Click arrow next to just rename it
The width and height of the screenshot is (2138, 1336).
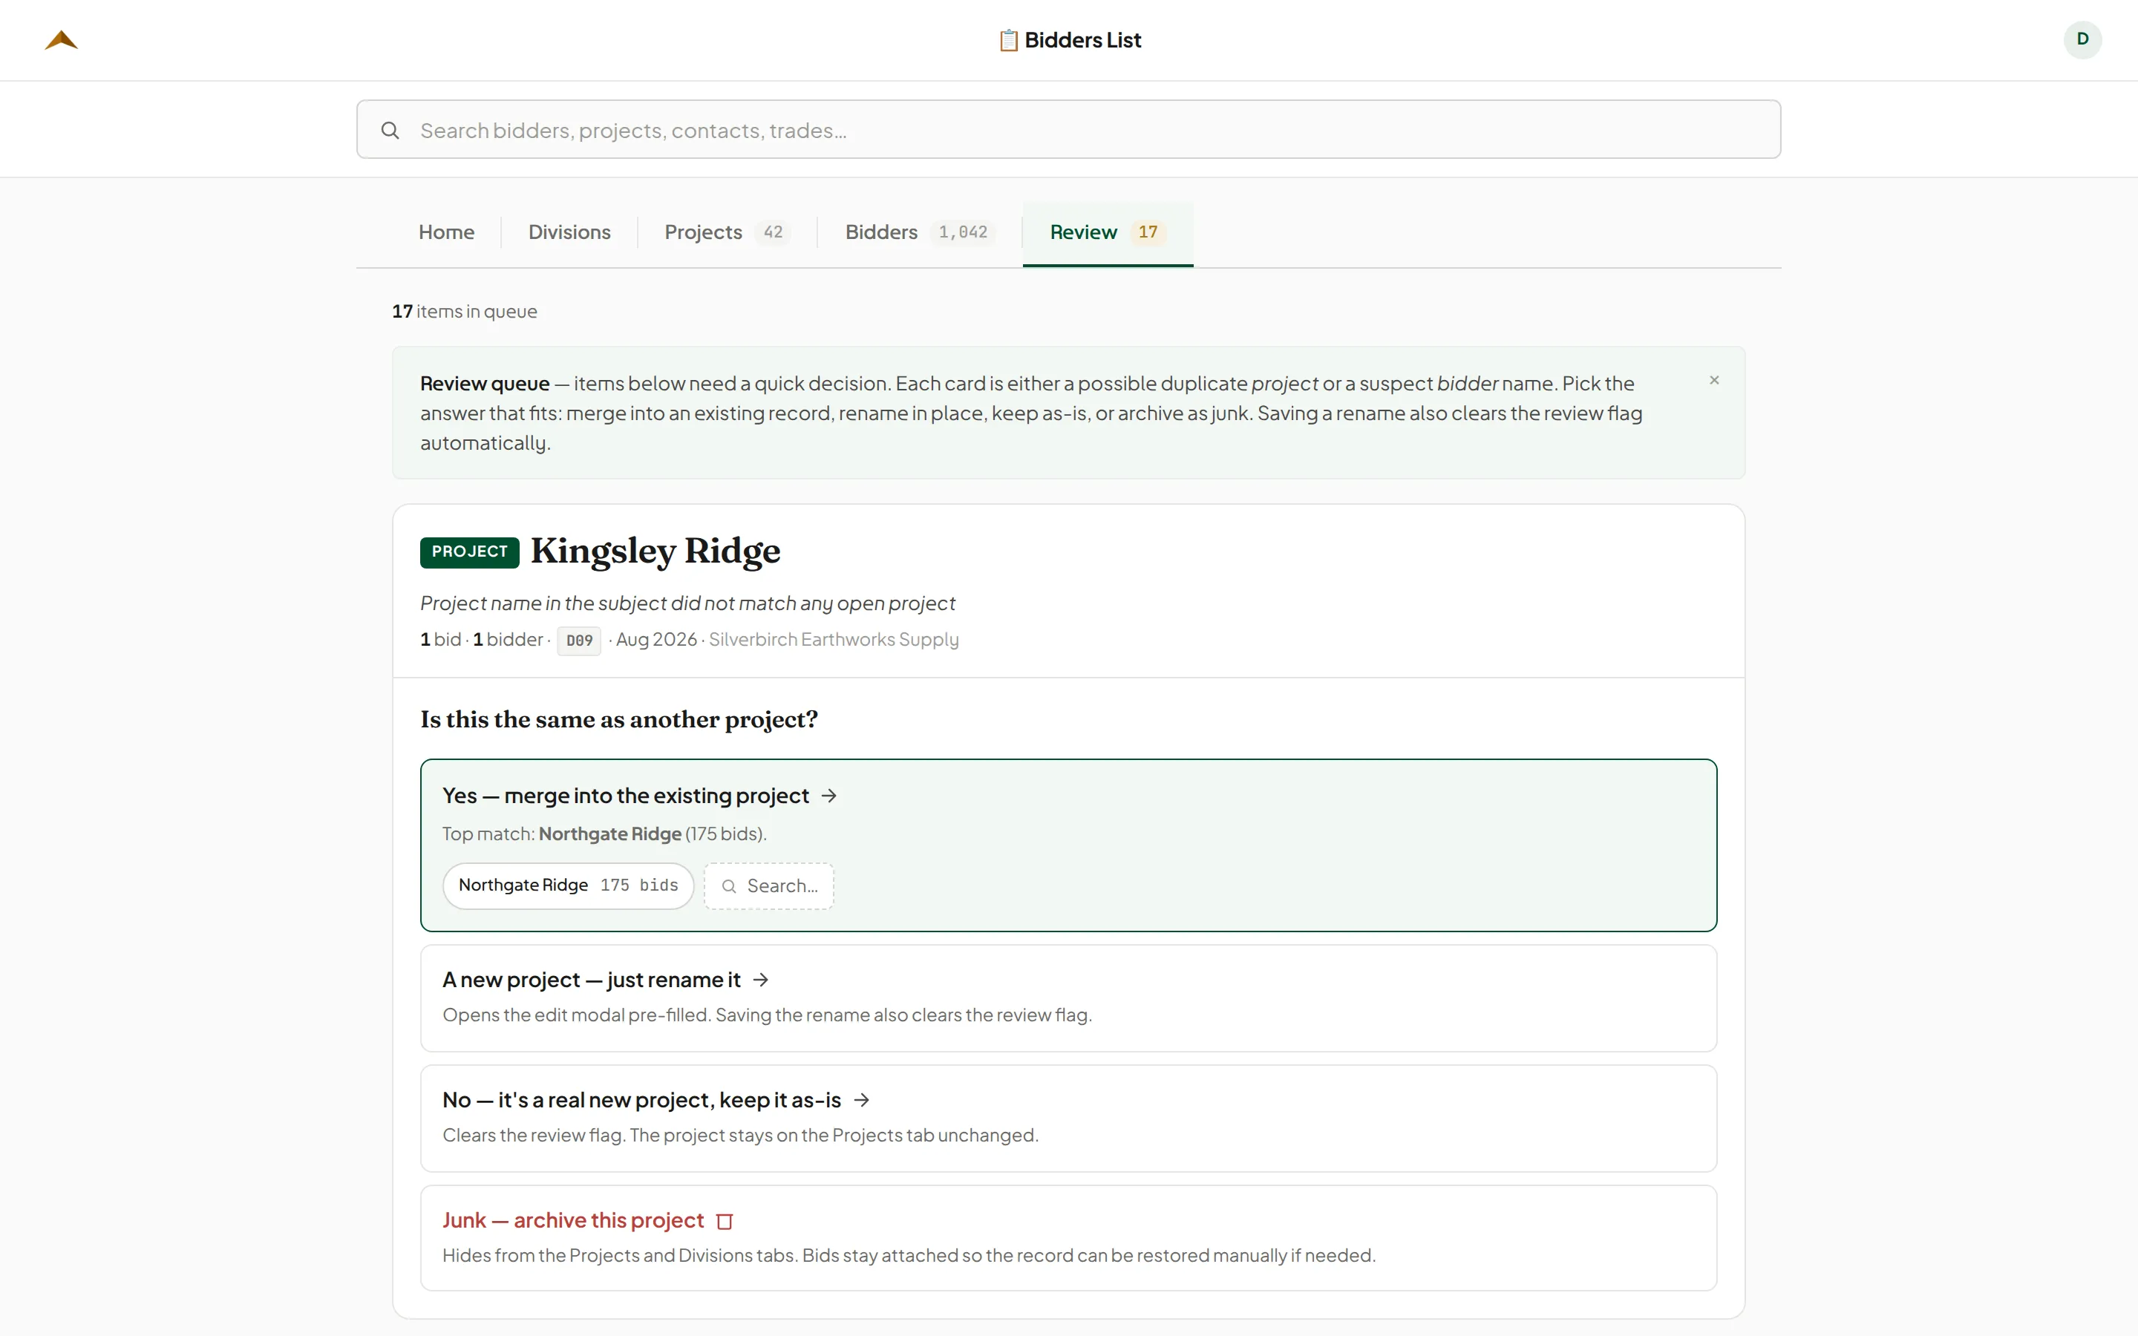coord(761,980)
